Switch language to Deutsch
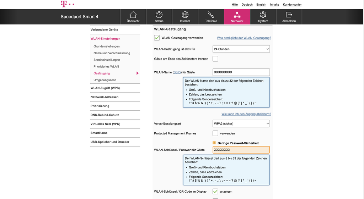Viewport: 364px width, 199px height. pos(247,5)
